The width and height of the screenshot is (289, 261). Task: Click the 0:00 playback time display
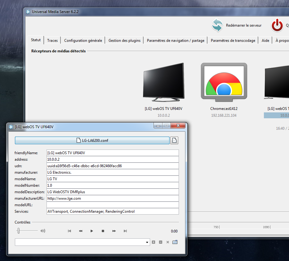(x=174, y=231)
